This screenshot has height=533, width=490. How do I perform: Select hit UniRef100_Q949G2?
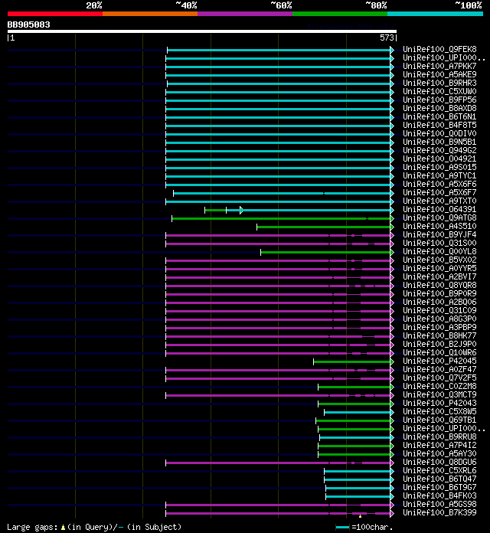pos(439,150)
